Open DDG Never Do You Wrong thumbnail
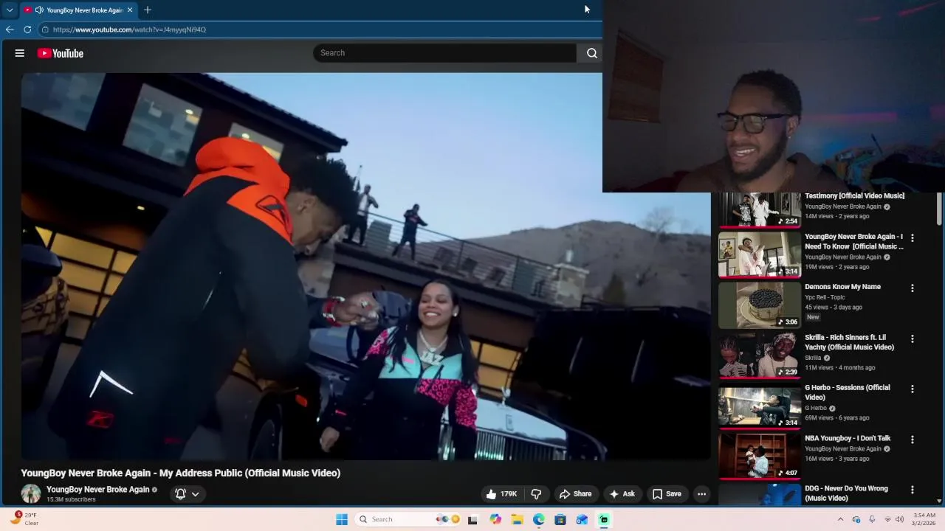This screenshot has width=945, height=531. click(759, 495)
